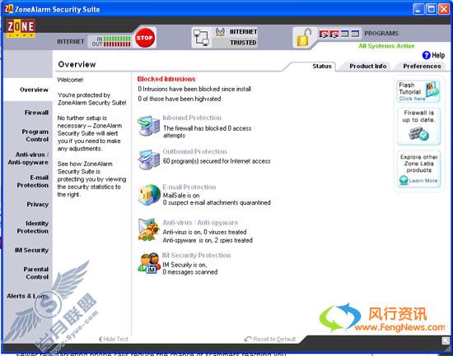
Task: Click the fourth program icon beside PROGRAMS
Action: point(355,34)
